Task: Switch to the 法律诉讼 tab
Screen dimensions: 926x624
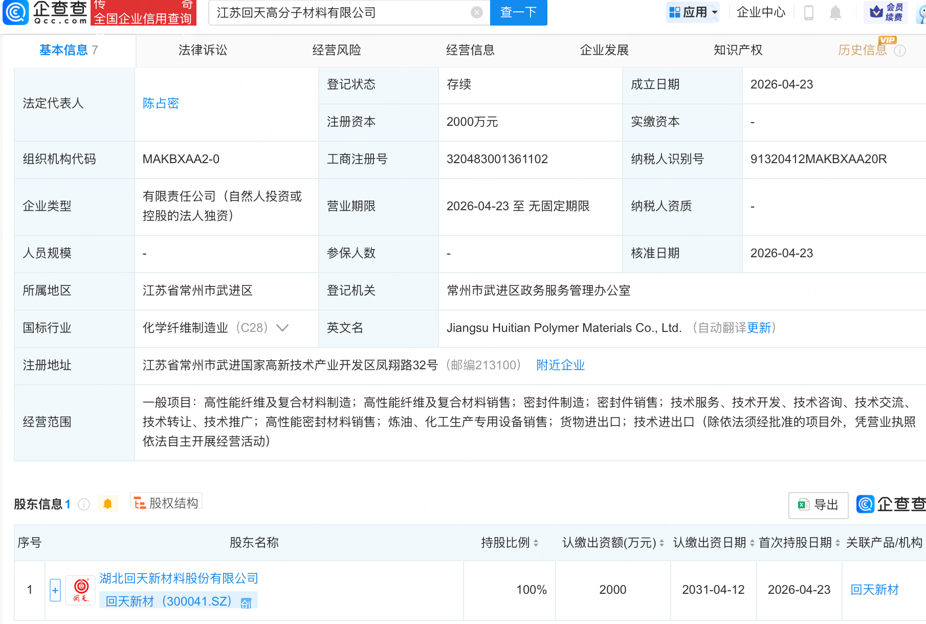Action: [202, 50]
